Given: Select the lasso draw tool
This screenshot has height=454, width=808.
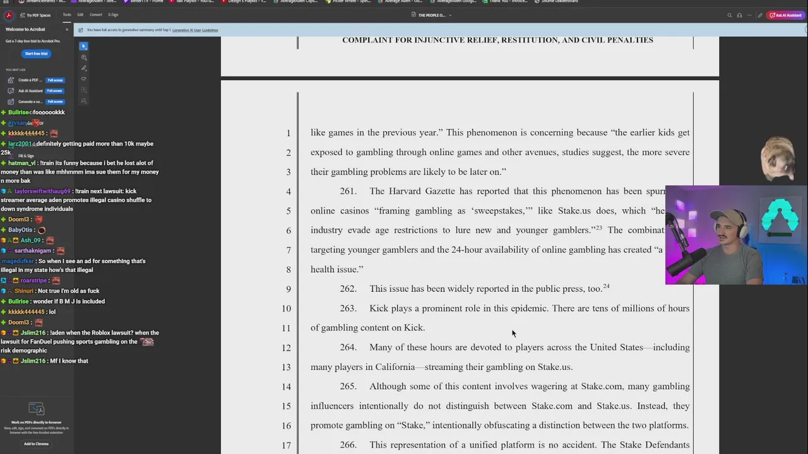Looking at the screenshot, I should 84,79.
